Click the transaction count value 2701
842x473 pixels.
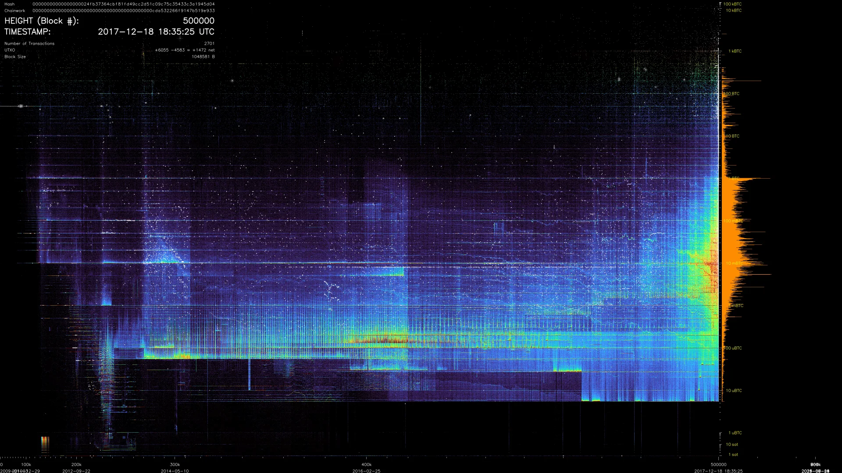pos(209,43)
